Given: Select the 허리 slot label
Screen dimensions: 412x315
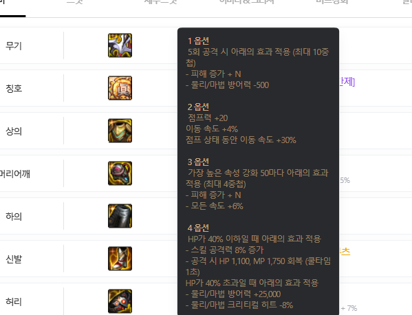Looking at the screenshot, I should tap(14, 302).
